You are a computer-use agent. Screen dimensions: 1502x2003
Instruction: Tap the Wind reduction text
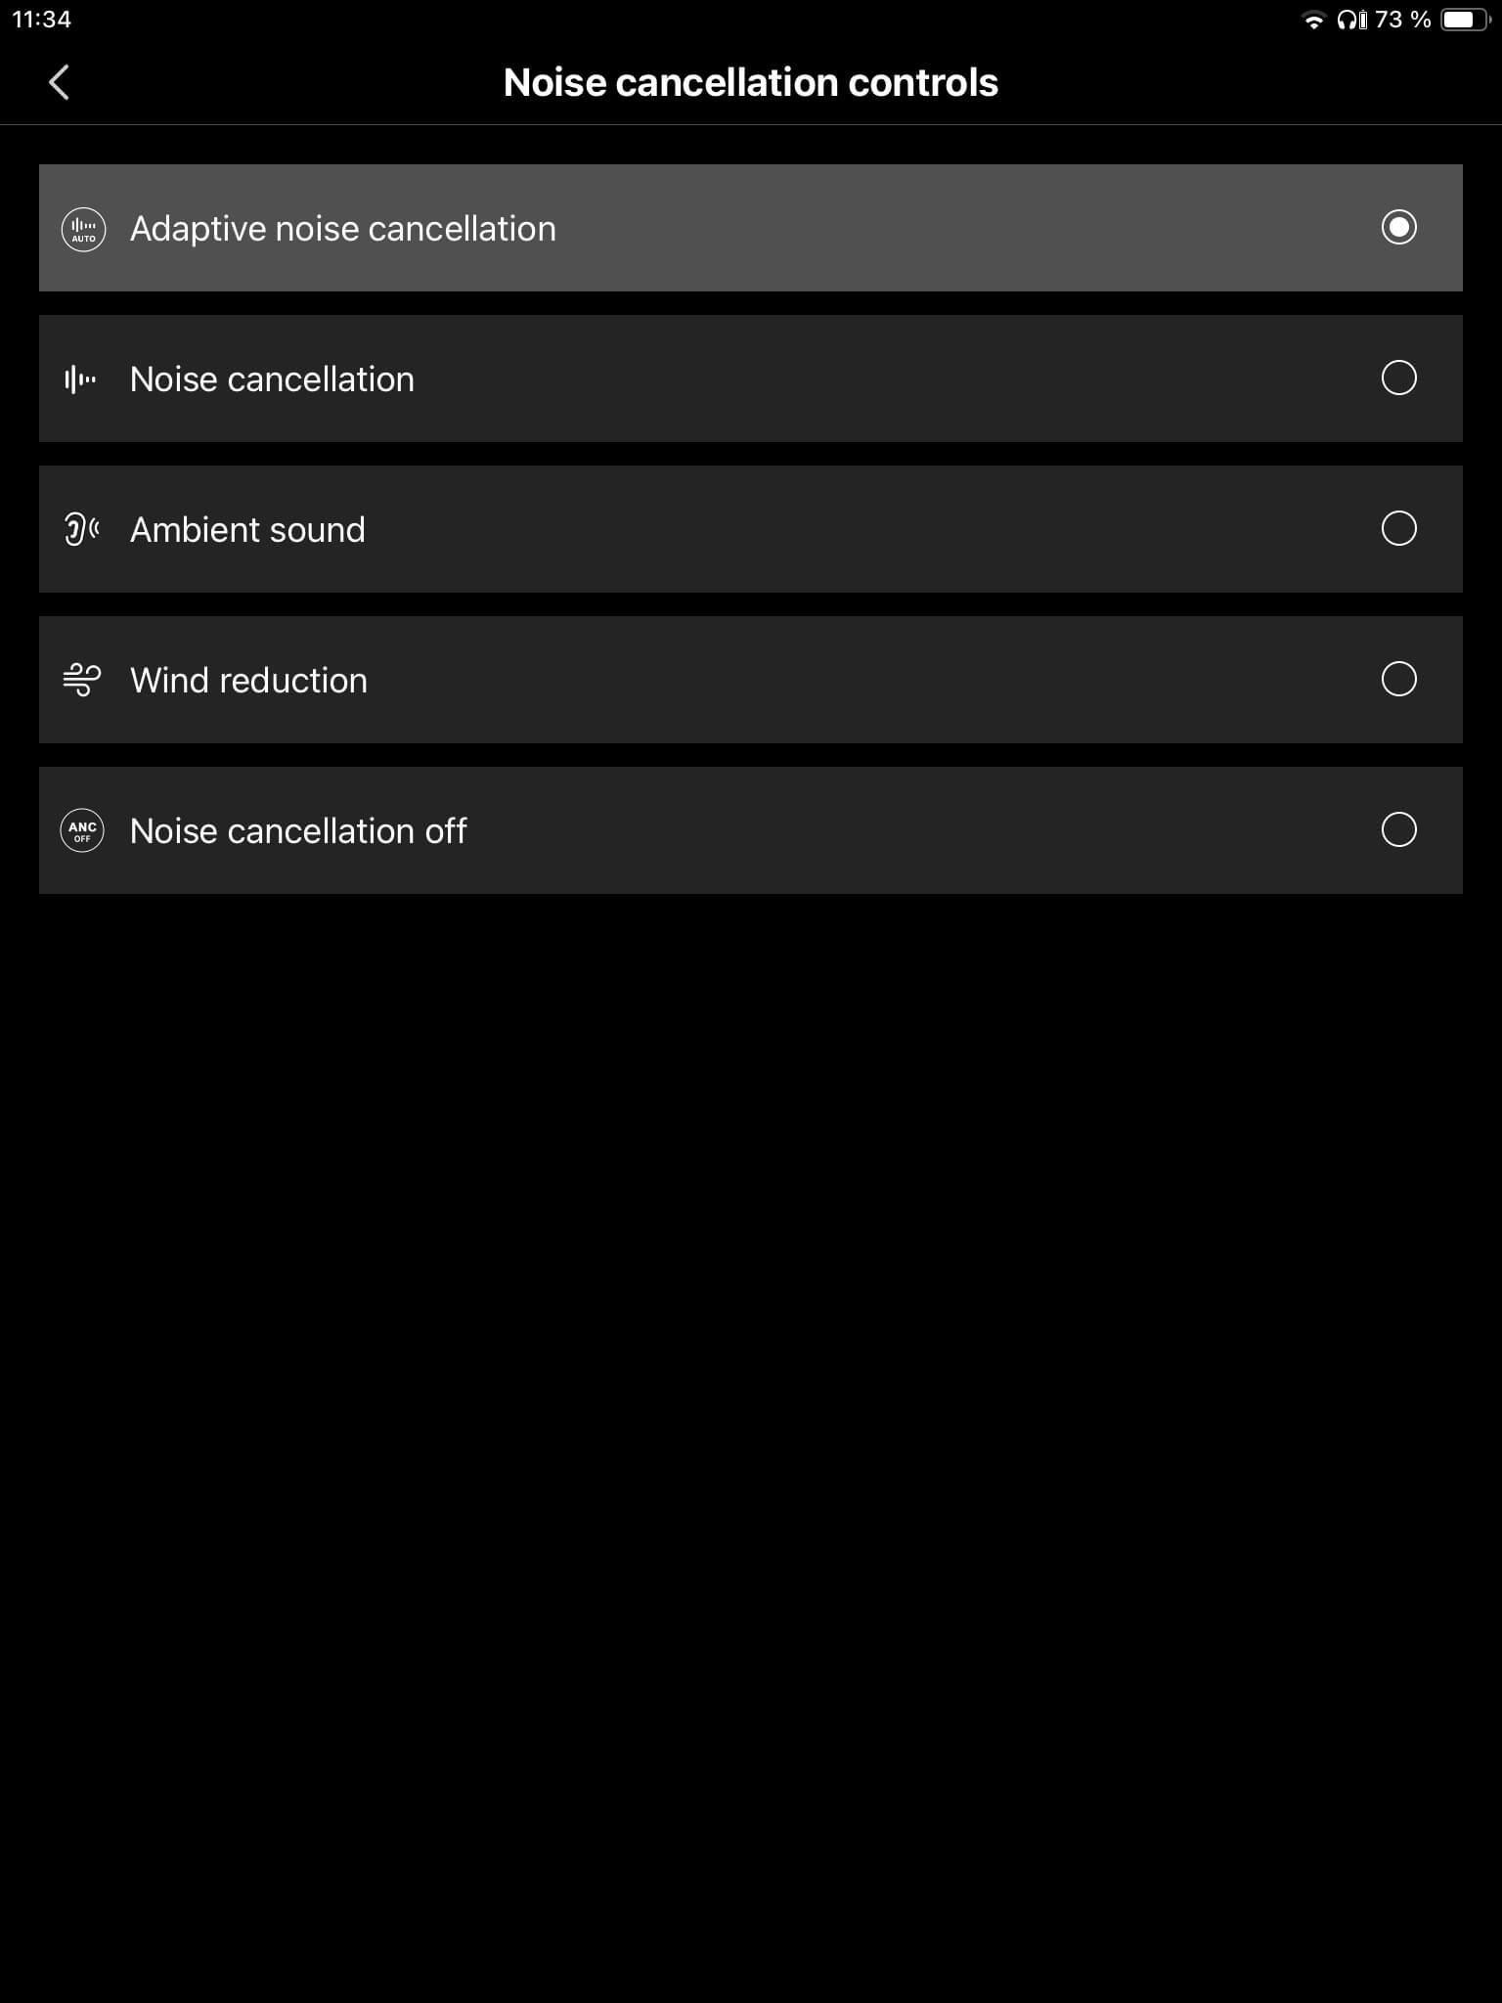tap(248, 681)
